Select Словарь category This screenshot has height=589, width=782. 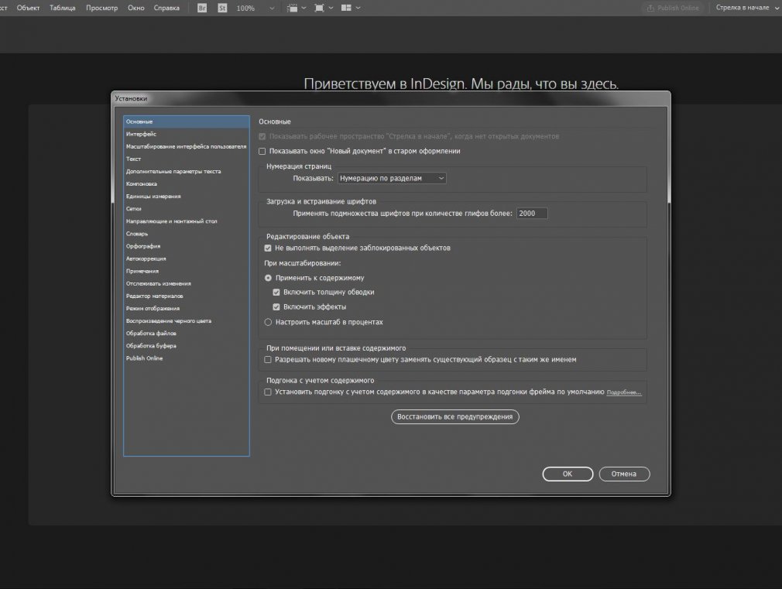click(187, 234)
